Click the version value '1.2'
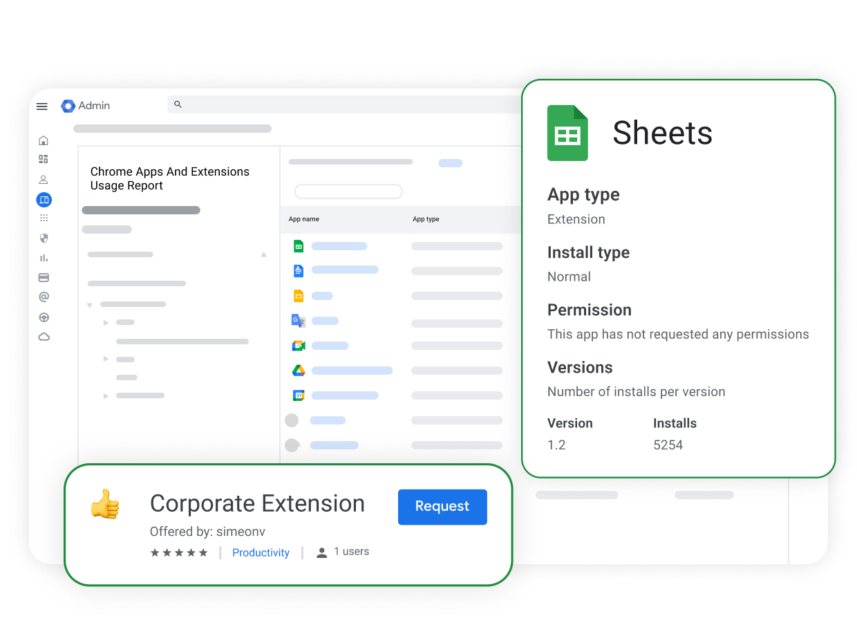857x643 pixels. coord(556,445)
